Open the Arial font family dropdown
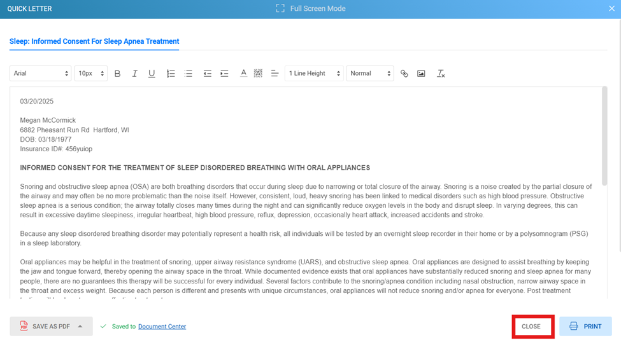 40,74
